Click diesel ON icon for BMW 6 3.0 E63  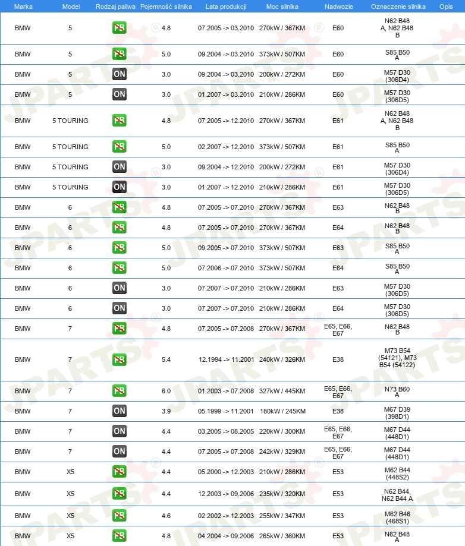(x=119, y=288)
